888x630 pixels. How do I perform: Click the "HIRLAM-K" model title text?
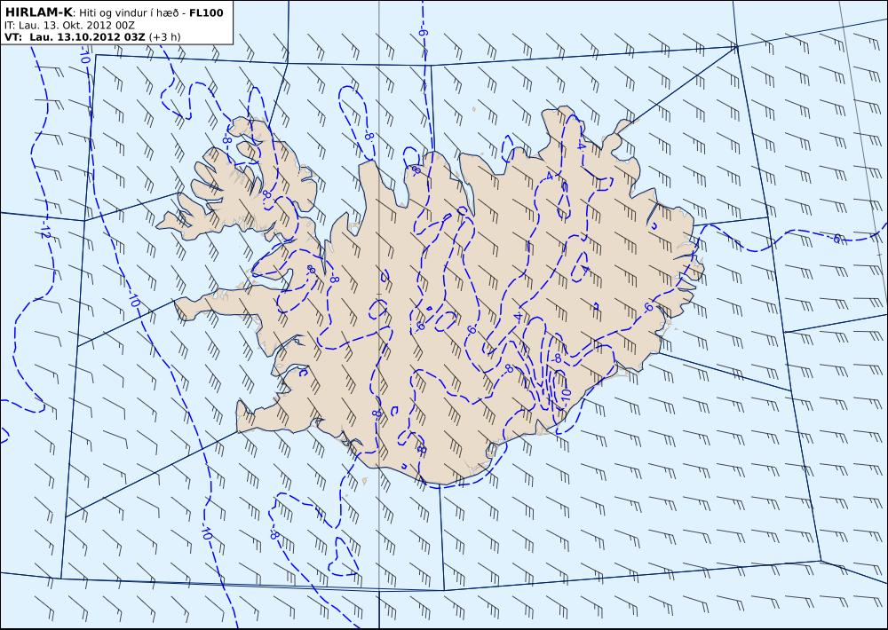pos(38,12)
